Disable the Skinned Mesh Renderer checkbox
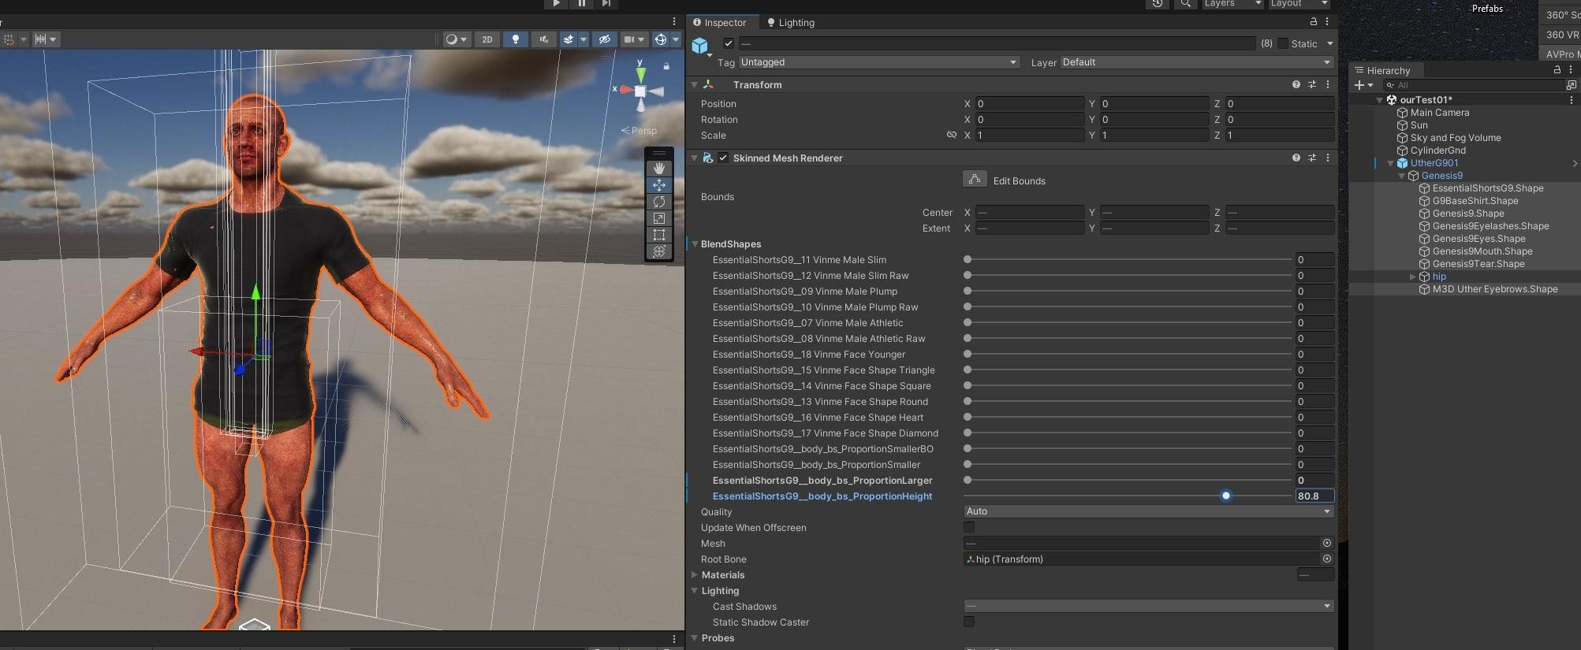The width and height of the screenshot is (1581, 650). click(x=723, y=158)
